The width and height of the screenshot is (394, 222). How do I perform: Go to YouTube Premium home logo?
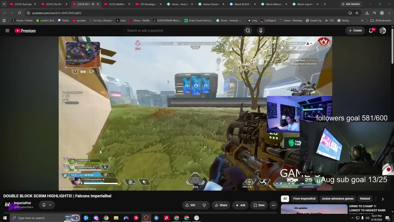pos(25,31)
